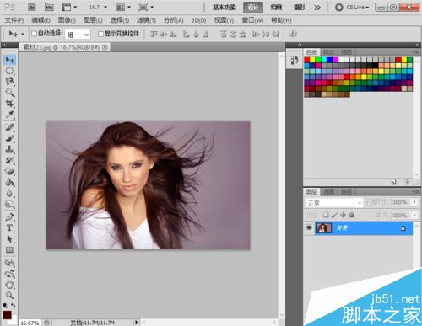Expand more workspaces with double-arrow

coord(317,8)
